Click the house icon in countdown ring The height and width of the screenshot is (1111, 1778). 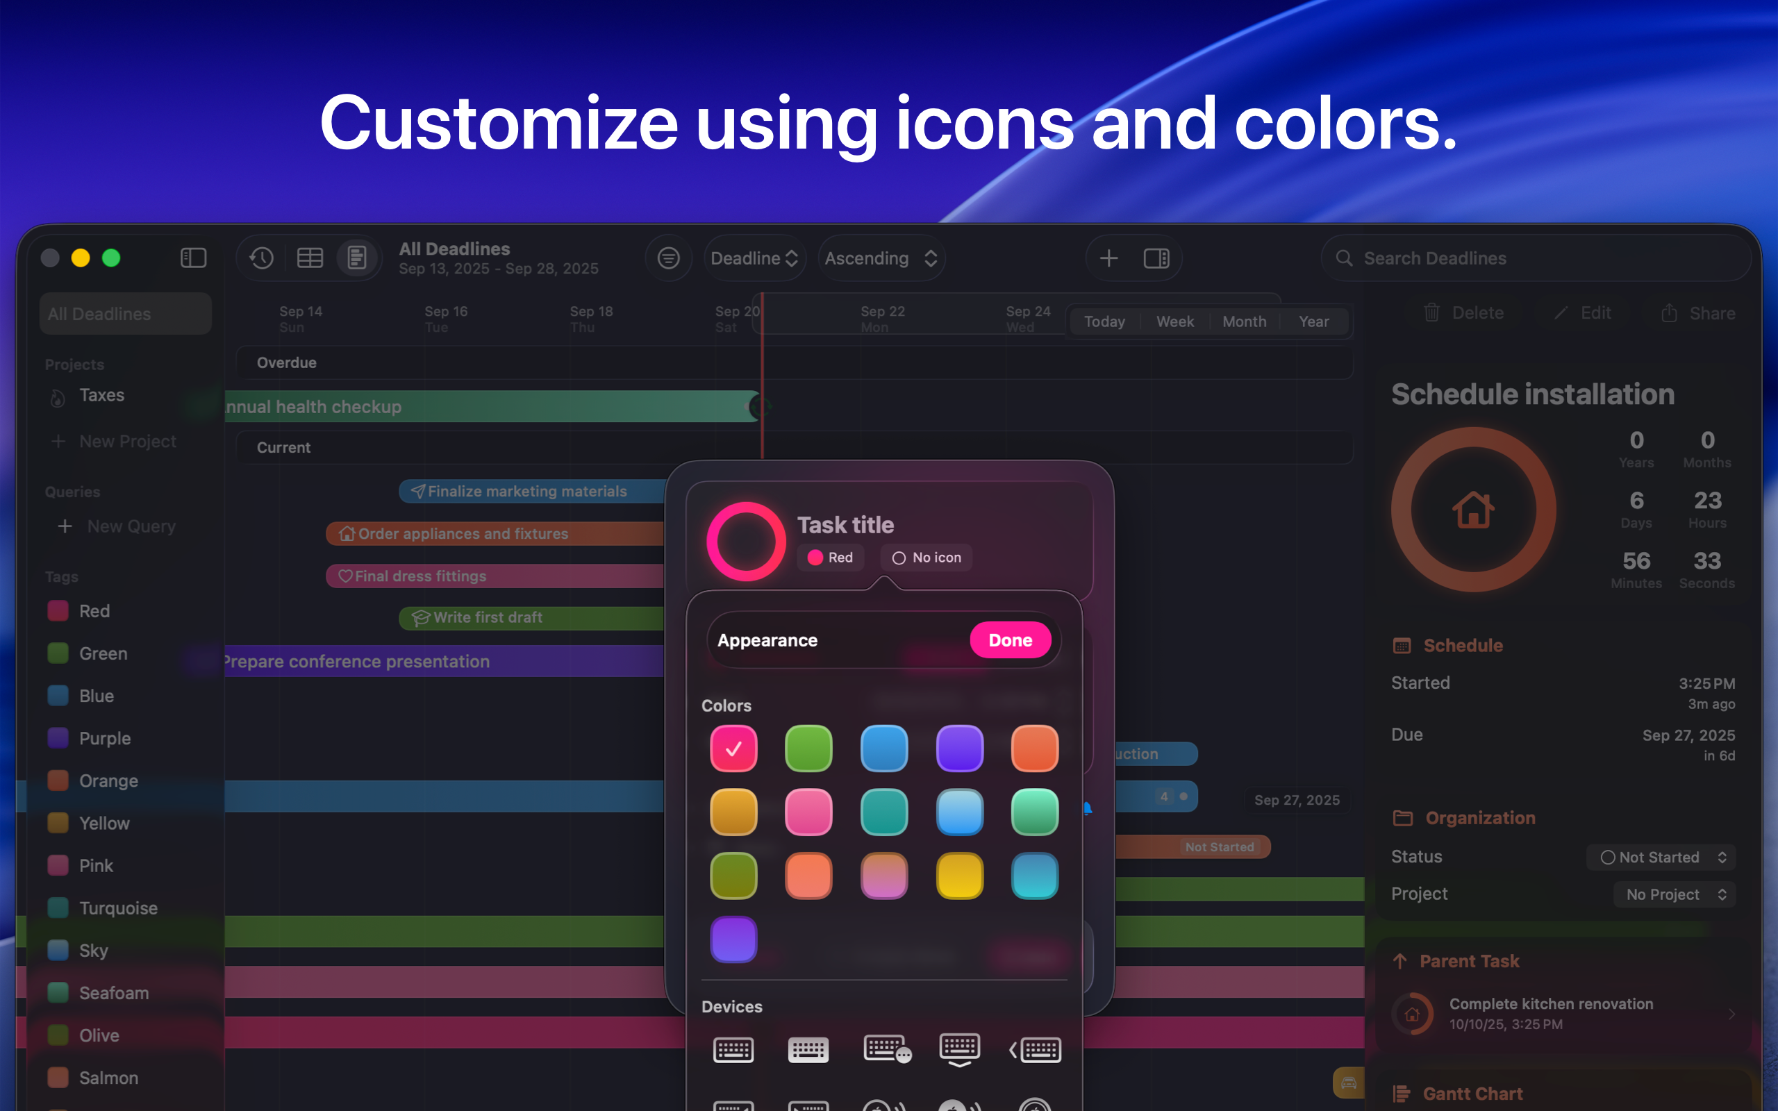coord(1473,509)
